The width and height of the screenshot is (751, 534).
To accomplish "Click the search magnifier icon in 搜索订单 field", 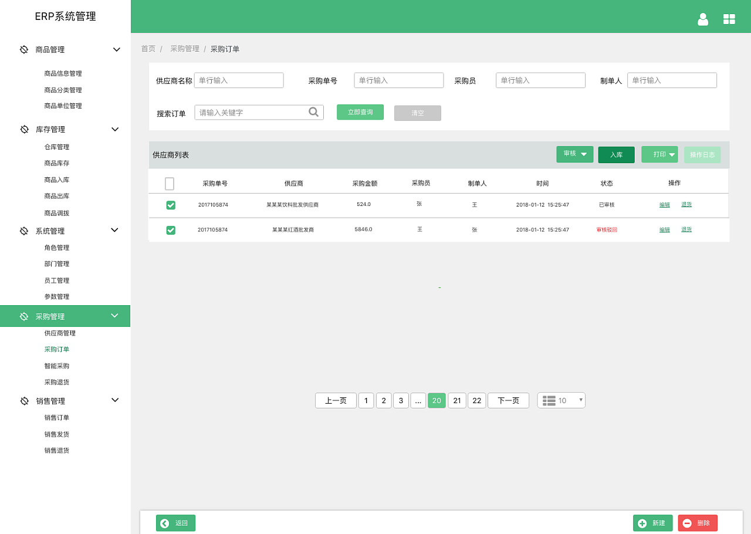I will tap(314, 111).
